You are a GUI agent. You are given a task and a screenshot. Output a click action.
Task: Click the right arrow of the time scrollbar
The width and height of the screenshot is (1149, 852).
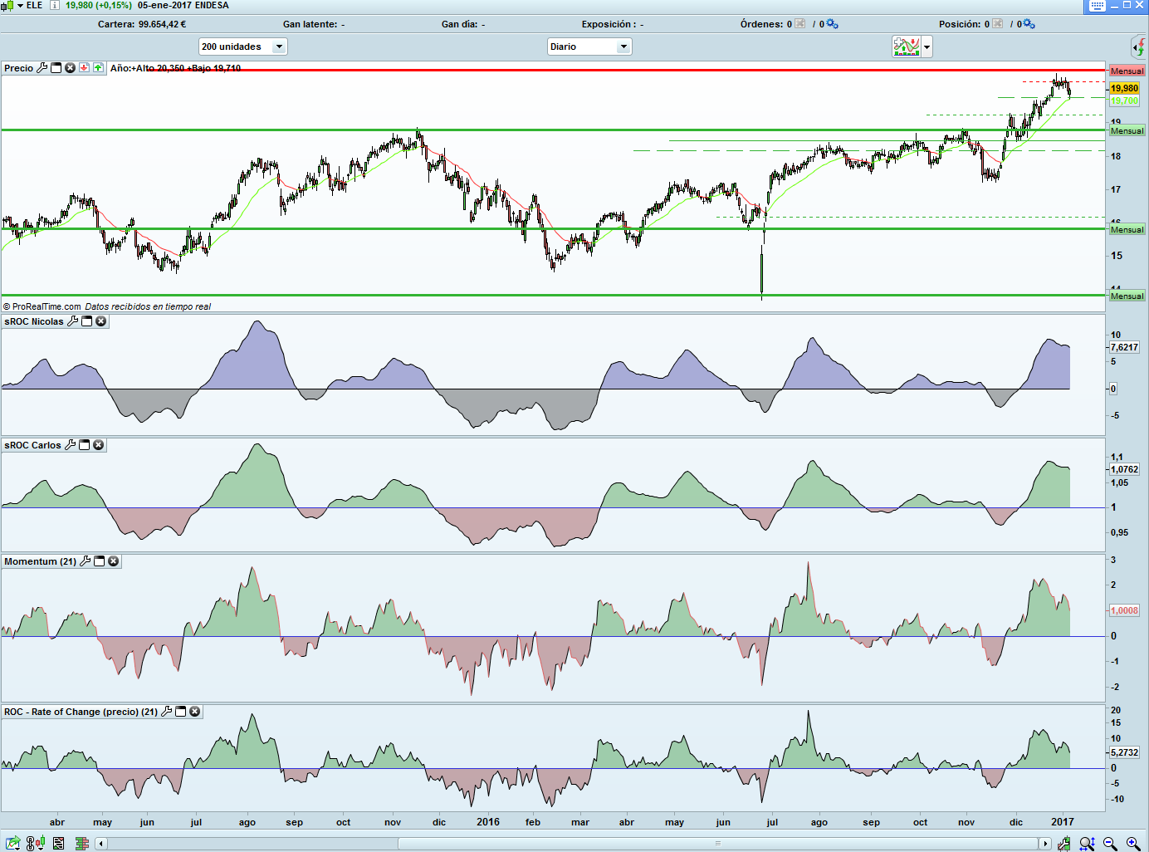[x=1045, y=844]
